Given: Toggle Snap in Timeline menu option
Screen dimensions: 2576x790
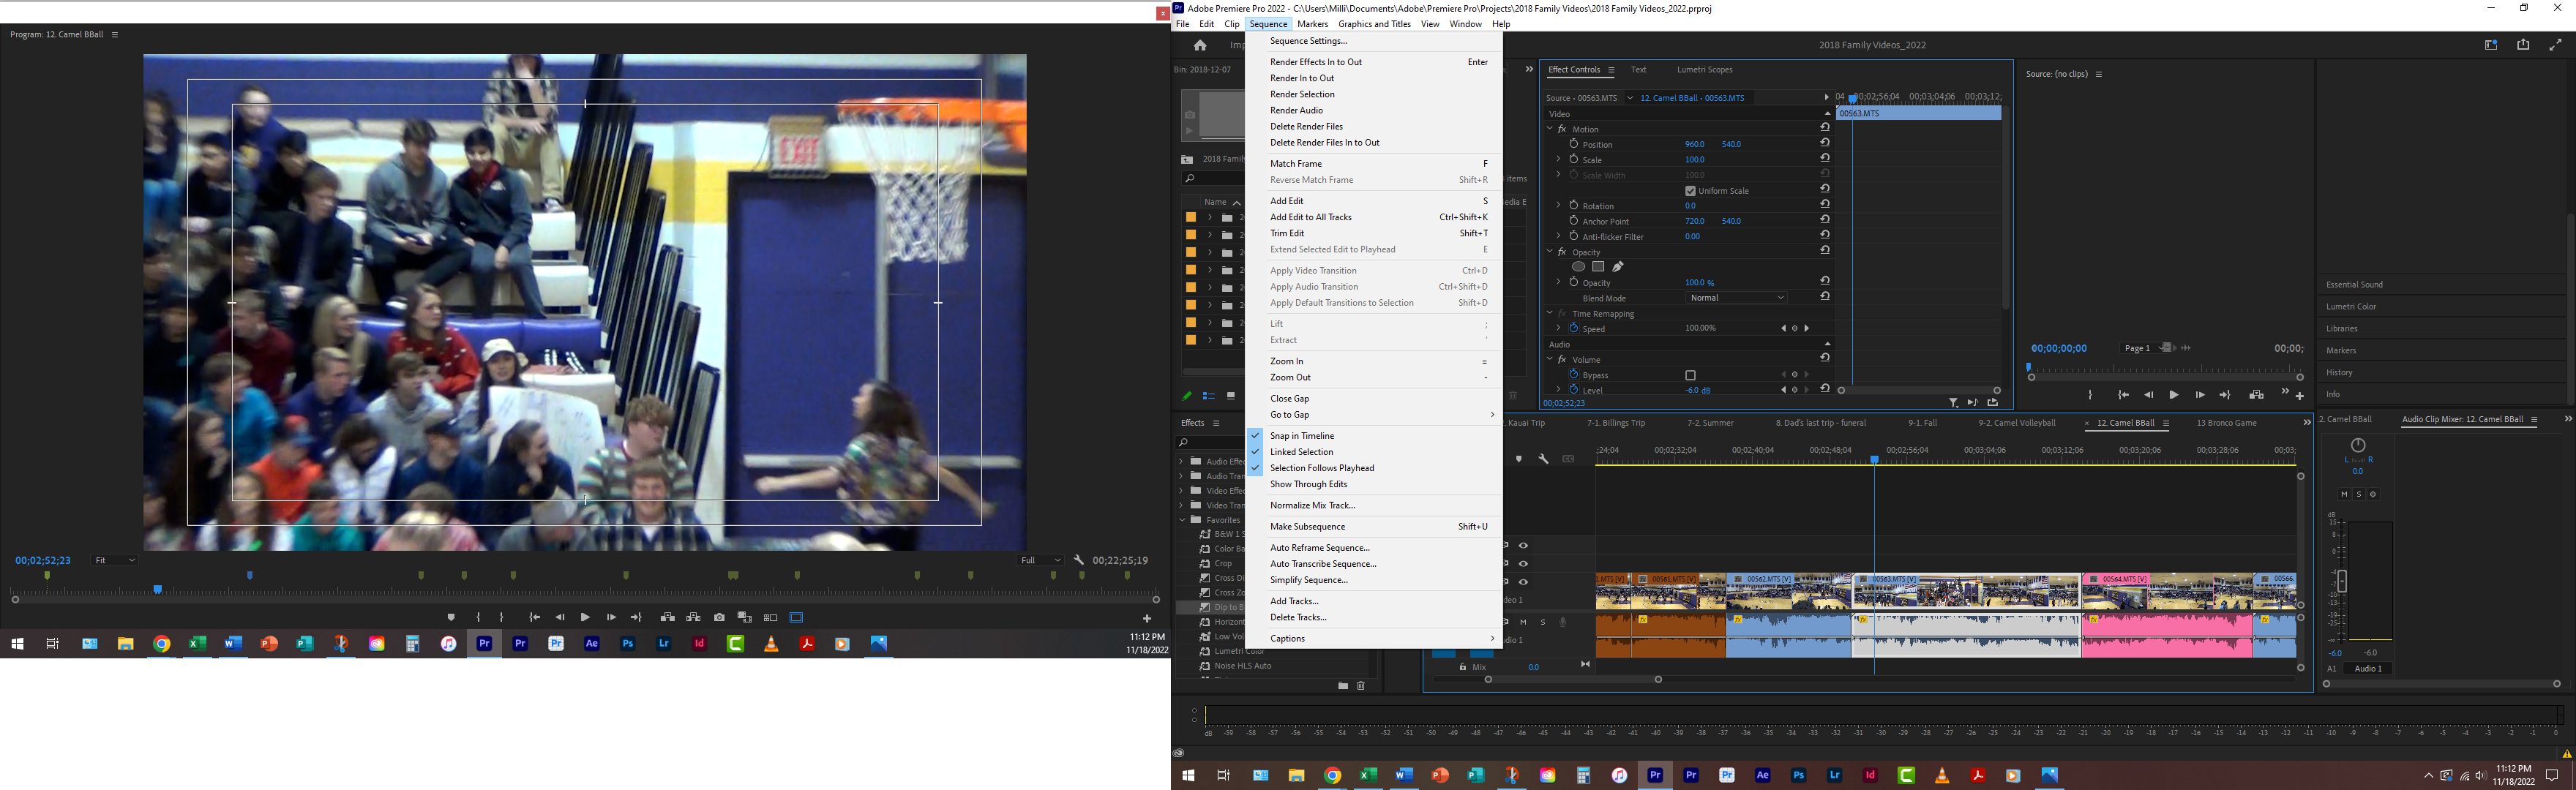Looking at the screenshot, I should 1302,436.
